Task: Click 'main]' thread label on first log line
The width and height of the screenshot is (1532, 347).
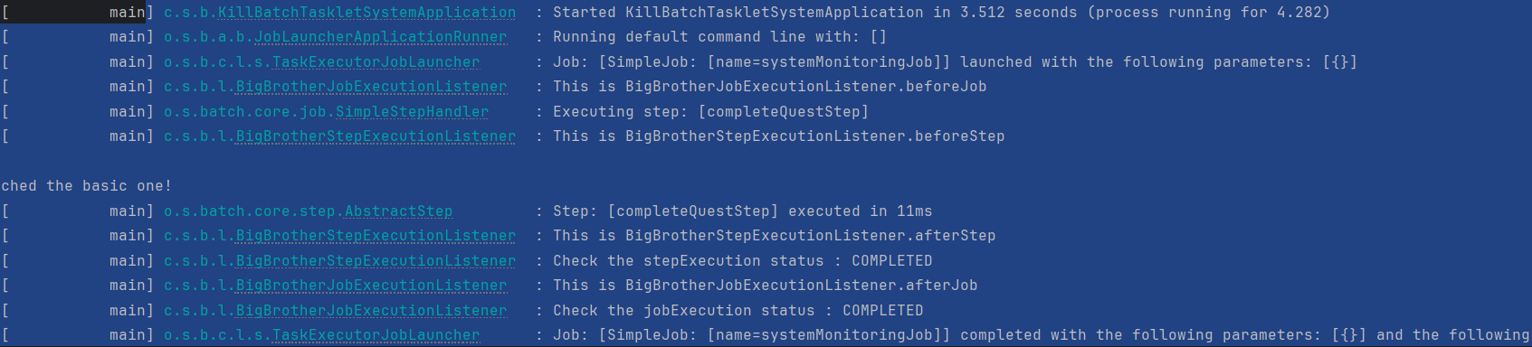Action: click(x=131, y=13)
